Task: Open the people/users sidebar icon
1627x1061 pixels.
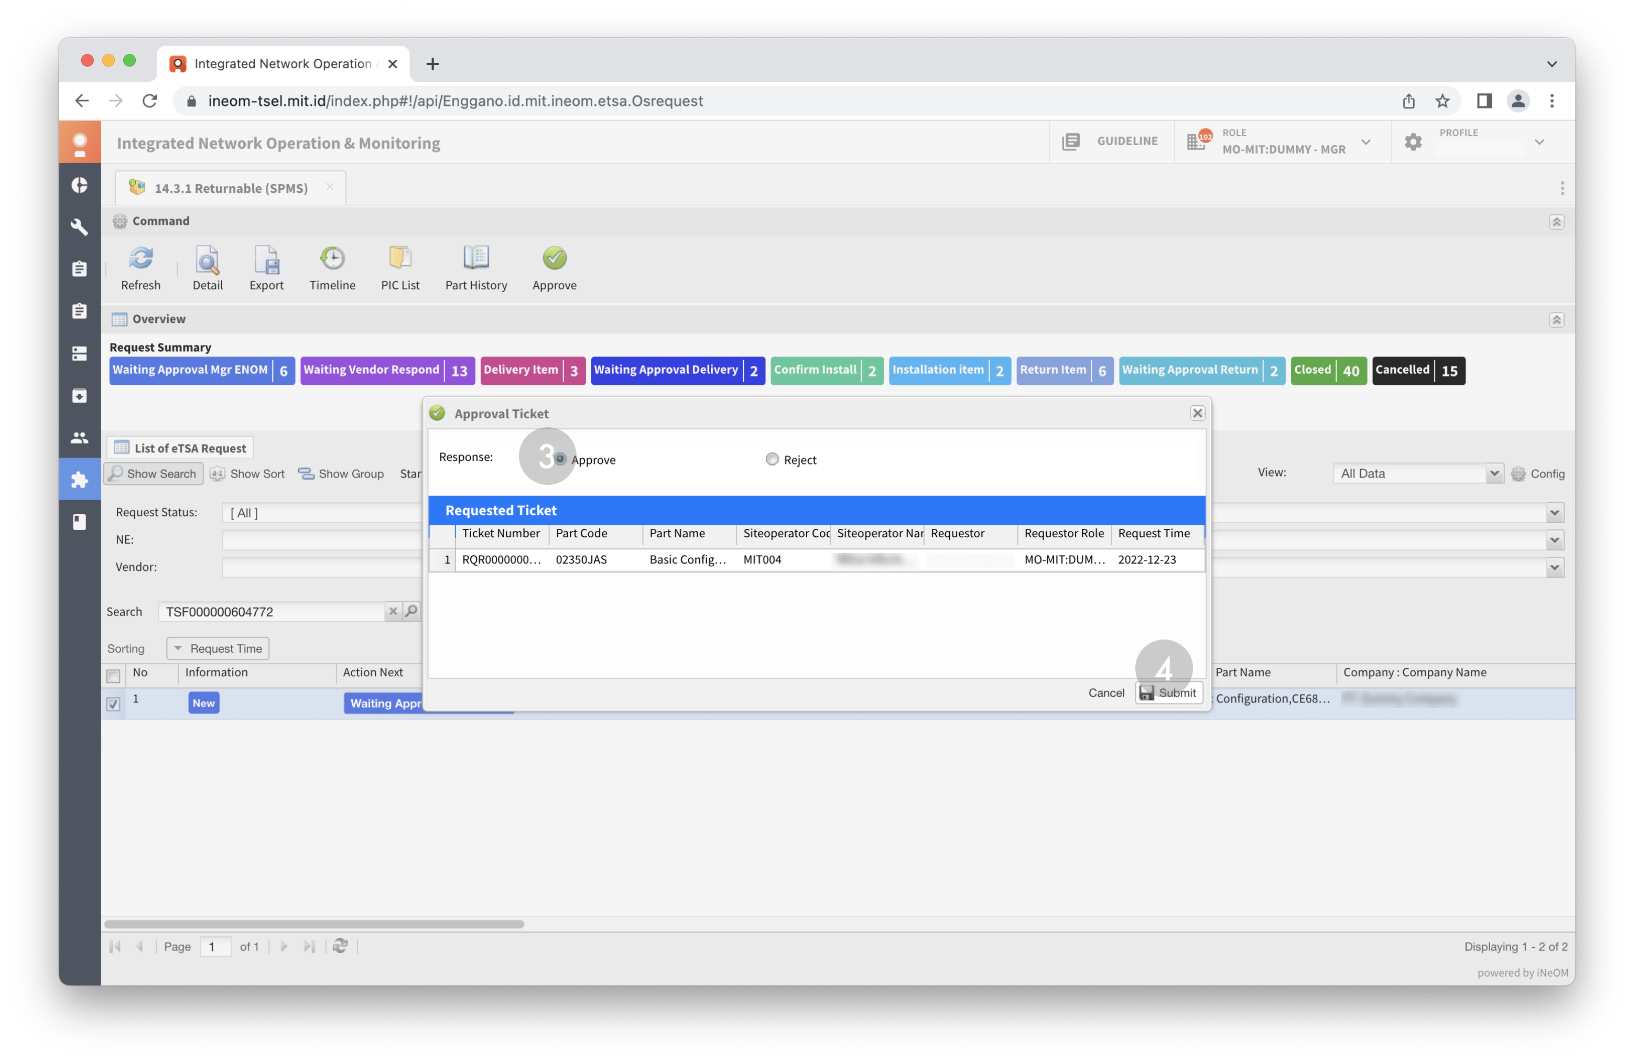Action: (x=79, y=438)
